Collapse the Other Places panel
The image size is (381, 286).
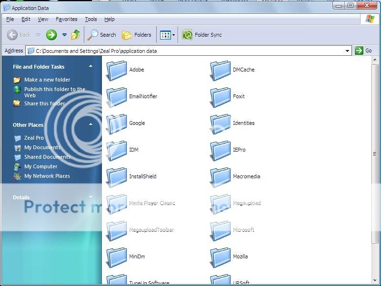90,125
